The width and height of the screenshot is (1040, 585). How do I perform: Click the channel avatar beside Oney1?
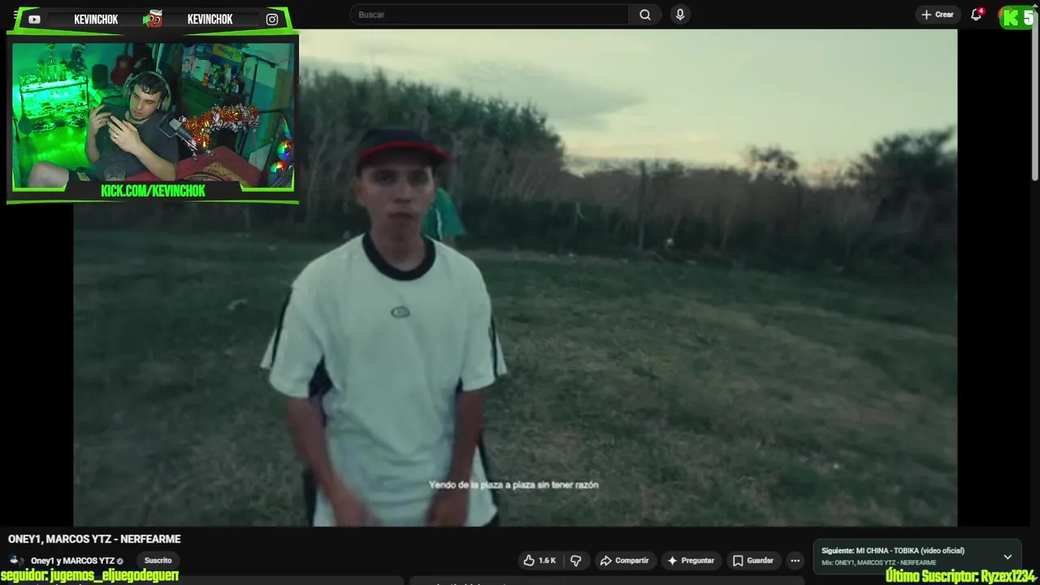[x=15, y=561]
